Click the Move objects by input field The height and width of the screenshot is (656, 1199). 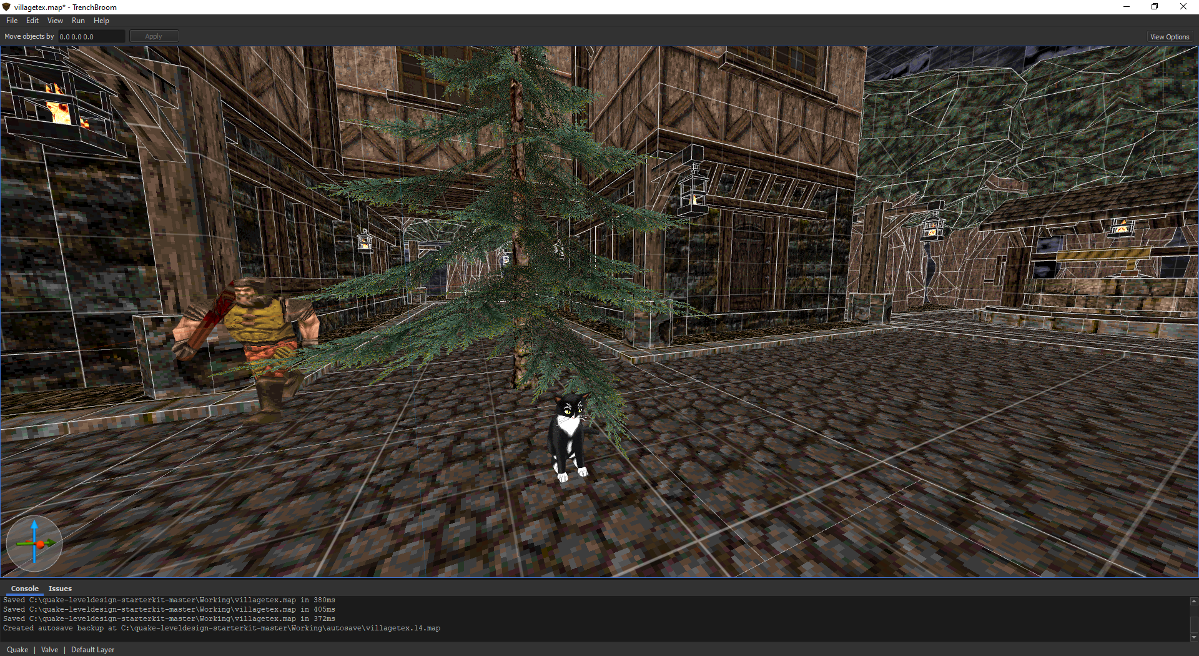coord(91,36)
